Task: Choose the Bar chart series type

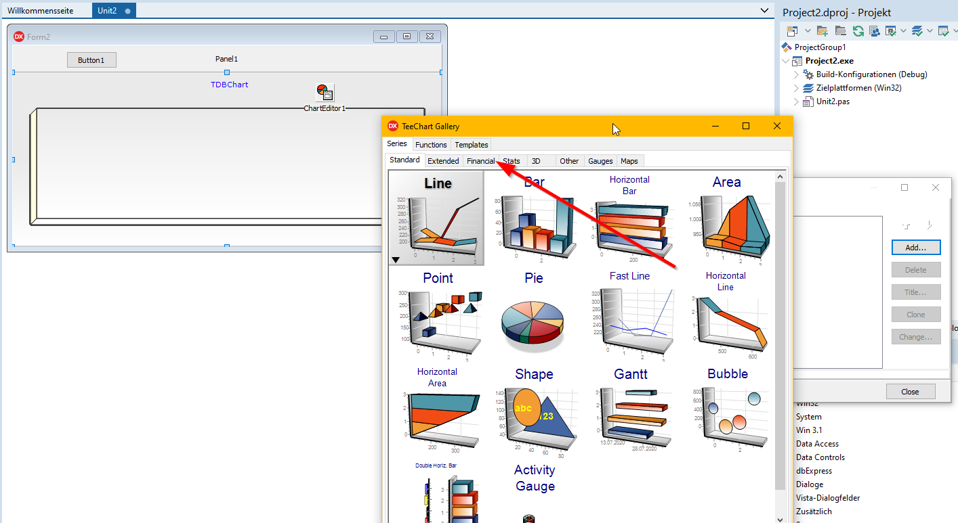Action: coord(534,218)
